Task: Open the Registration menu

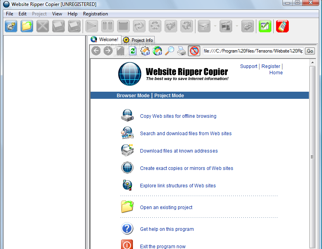Action: coord(95,14)
